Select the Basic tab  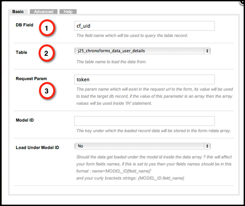[x=18, y=12]
